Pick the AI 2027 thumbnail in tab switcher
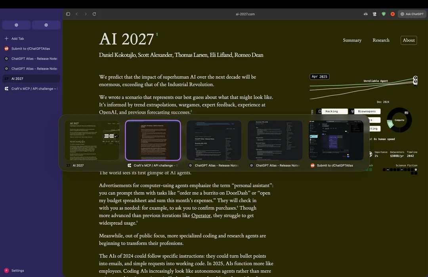The height and width of the screenshot is (277, 428). pos(92,140)
